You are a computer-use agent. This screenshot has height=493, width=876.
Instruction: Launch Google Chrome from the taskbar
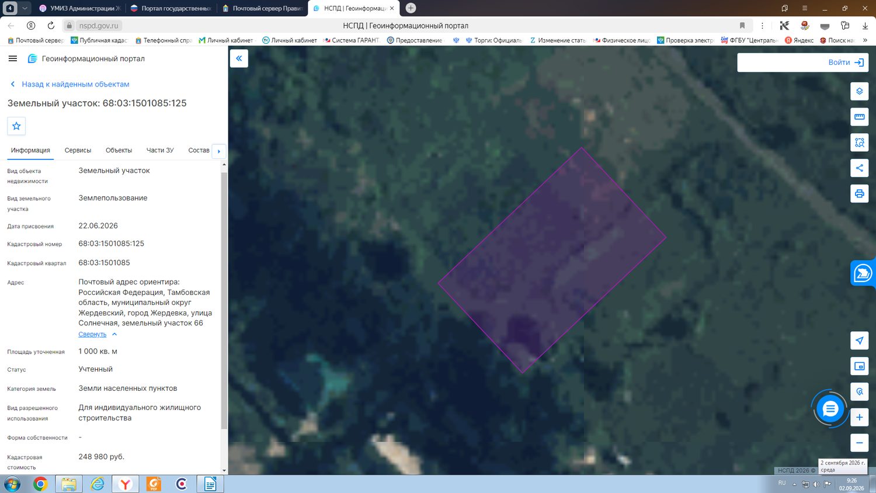click(40, 484)
